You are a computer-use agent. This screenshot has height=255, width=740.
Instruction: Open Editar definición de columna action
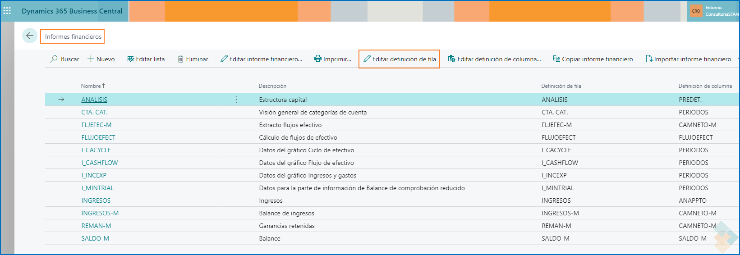point(494,59)
